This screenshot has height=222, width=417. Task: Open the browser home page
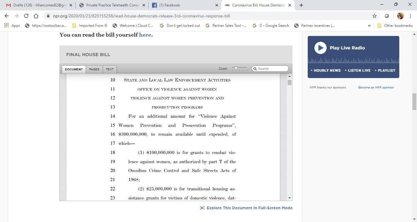[36, 16]
